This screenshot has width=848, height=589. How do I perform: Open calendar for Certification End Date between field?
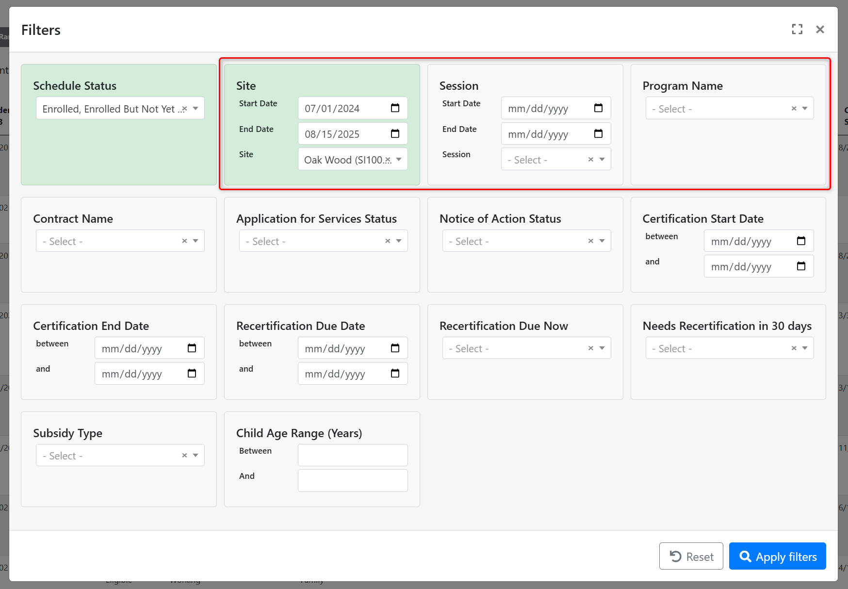192,348
